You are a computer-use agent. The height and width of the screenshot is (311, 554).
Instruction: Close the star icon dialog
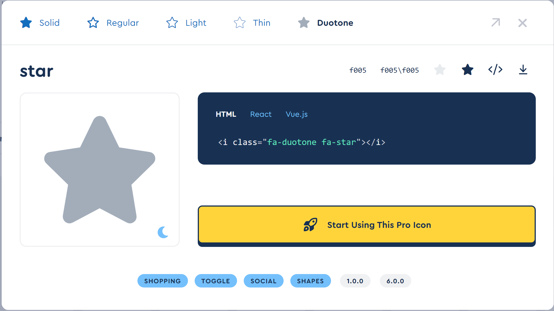point(522,23)
